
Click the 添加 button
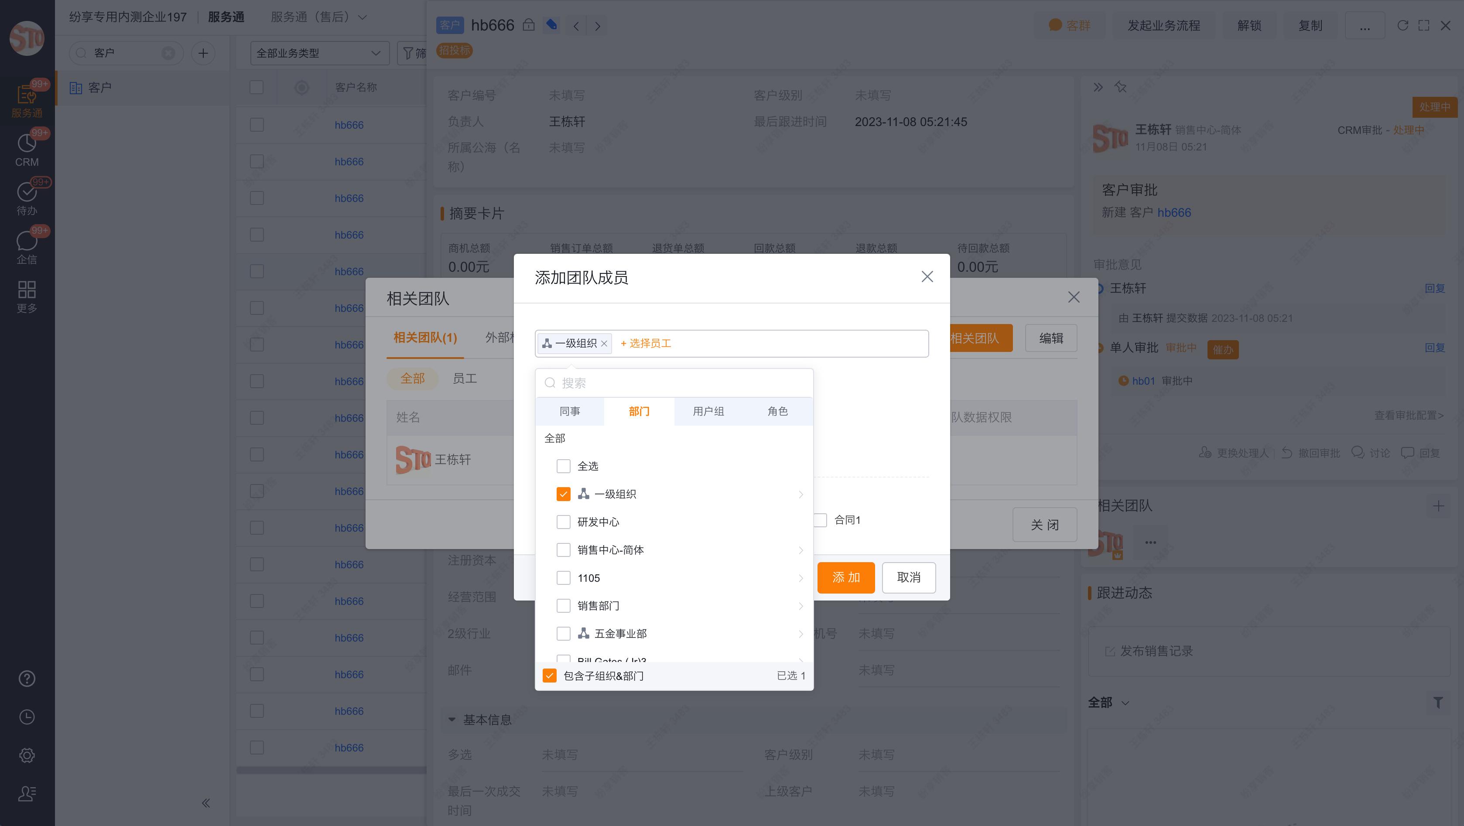click(846, 577)
